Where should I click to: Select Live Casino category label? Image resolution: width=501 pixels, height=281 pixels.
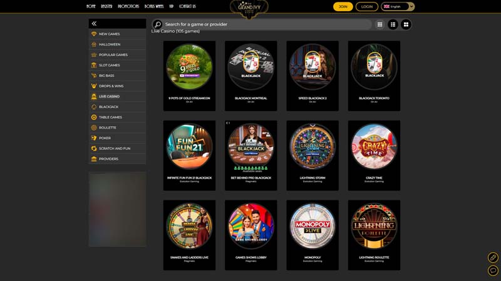(109, 96)
